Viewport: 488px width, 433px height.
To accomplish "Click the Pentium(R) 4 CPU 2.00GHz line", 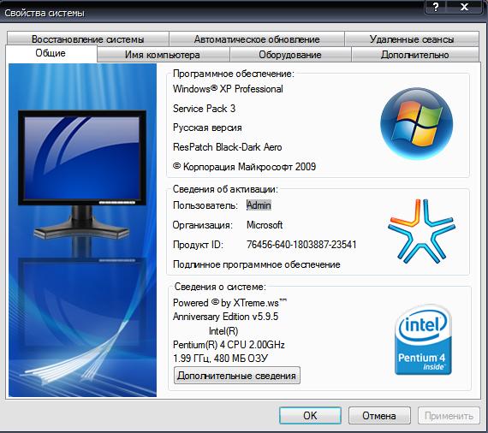I will pos(229,345).
